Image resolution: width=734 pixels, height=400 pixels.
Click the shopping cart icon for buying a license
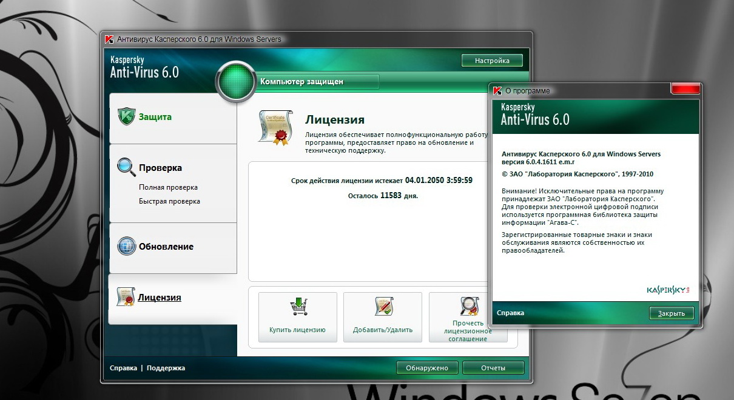click(298, 308)
